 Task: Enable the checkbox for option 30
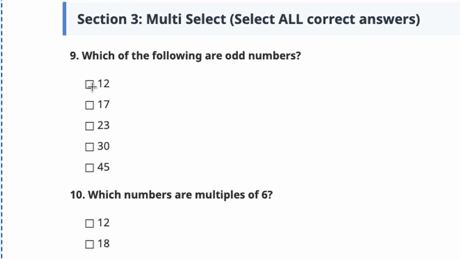pyautogui.click(x=89, y=147)
